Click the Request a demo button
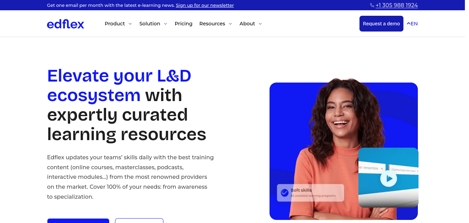Screen dimensions: 469x223 click(381, 24)
